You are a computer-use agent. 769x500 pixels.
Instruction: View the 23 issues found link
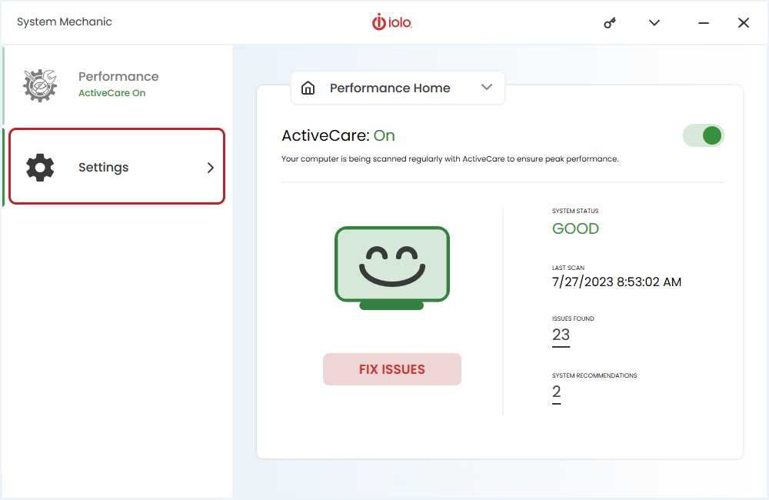pos(561,335)
